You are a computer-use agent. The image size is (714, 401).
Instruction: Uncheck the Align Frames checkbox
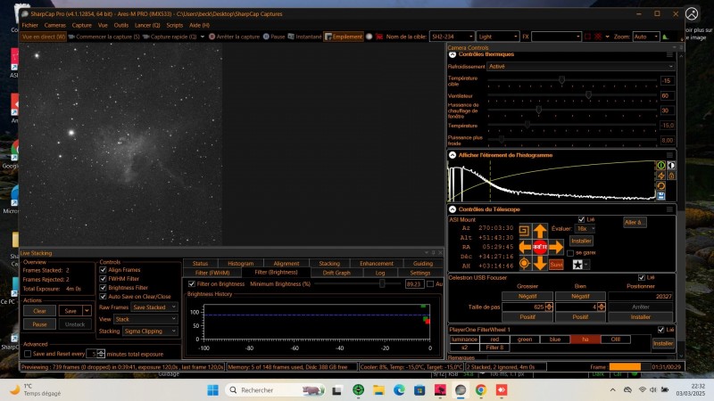(x=103, y=269)
